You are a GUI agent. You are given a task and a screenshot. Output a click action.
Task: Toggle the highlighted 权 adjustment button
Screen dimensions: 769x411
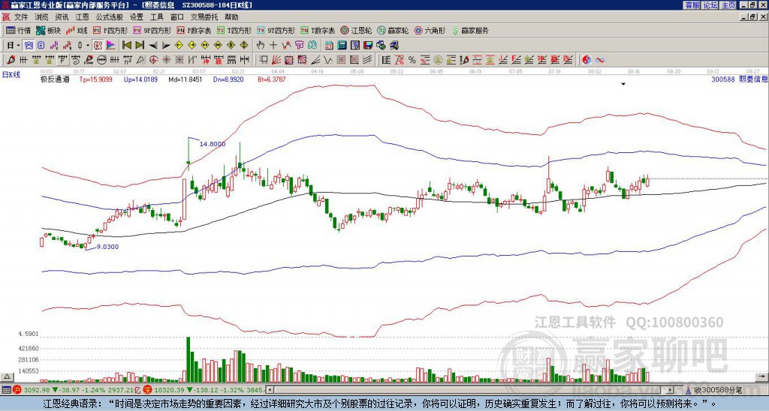[x=98, y=45]
